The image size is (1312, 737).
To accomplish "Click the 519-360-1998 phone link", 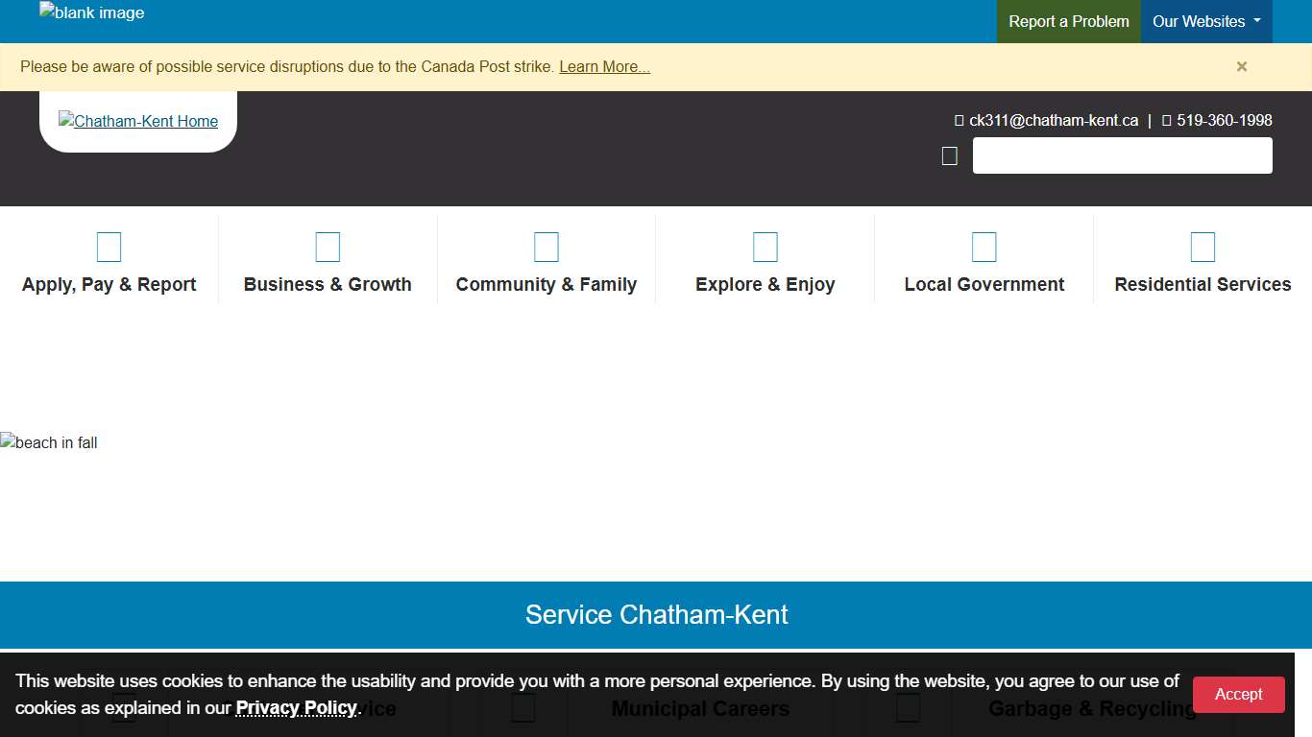I will 1225,119.
